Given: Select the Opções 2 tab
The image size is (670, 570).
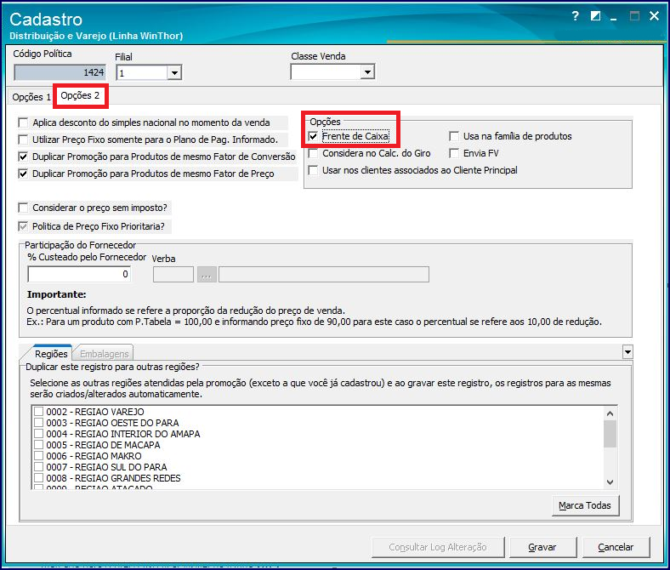Looking at the screenshot, I should point(80,95).
